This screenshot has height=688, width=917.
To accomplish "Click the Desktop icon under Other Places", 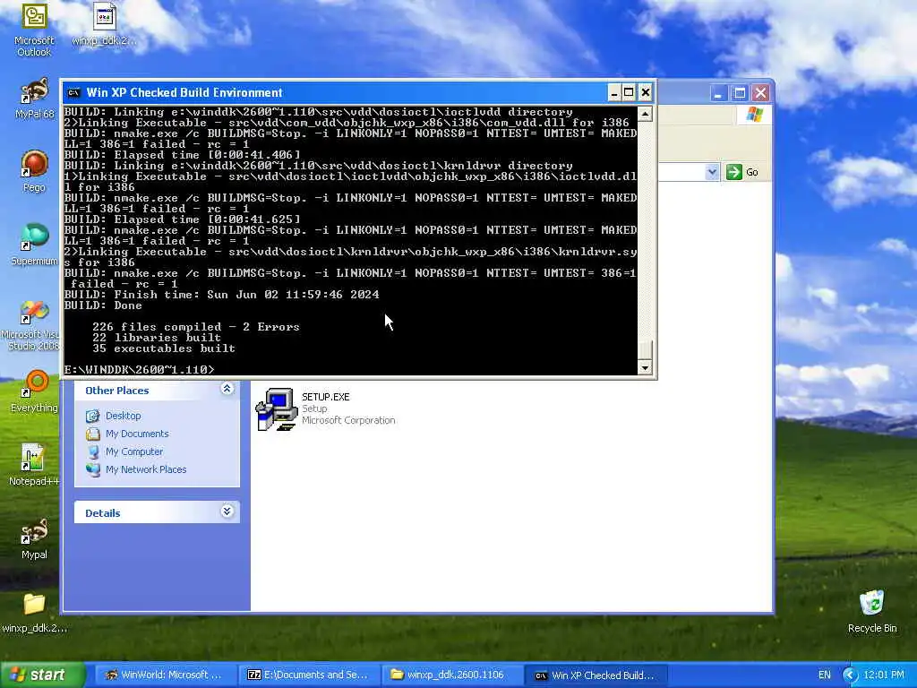I will point(92,416).
